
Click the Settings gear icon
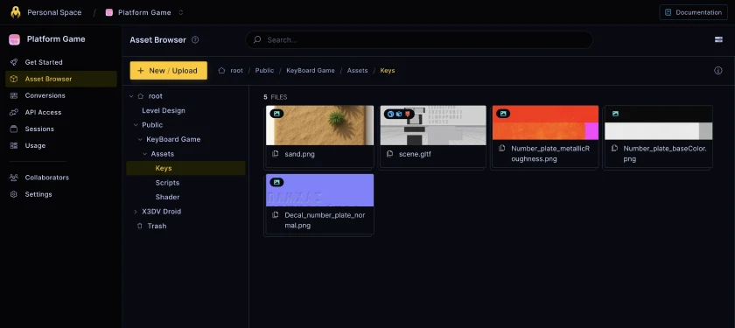14,194
